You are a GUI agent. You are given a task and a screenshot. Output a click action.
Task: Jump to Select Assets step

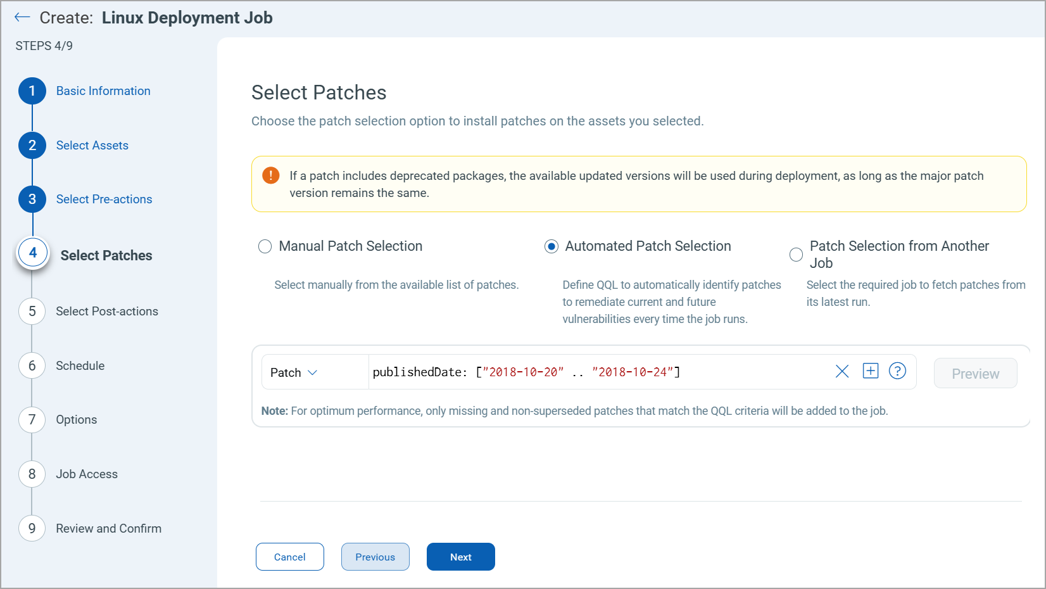coord(92,146)
